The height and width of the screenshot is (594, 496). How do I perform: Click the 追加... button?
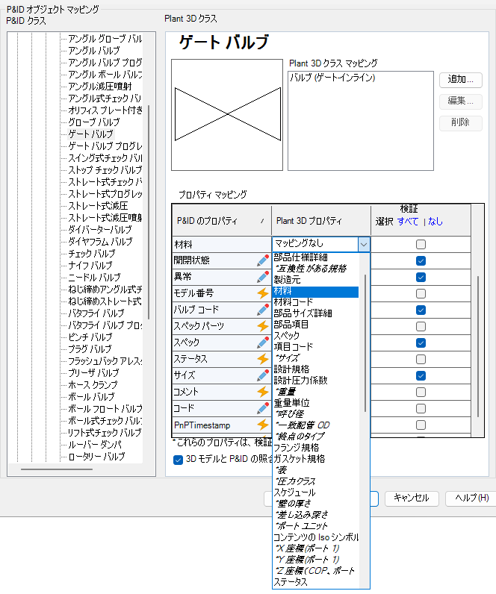point(460,80)
